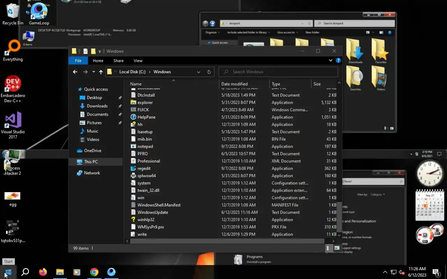Show hidden tray icons chevron
Viewport: 447px width, 279px height.
pos(385,272)
